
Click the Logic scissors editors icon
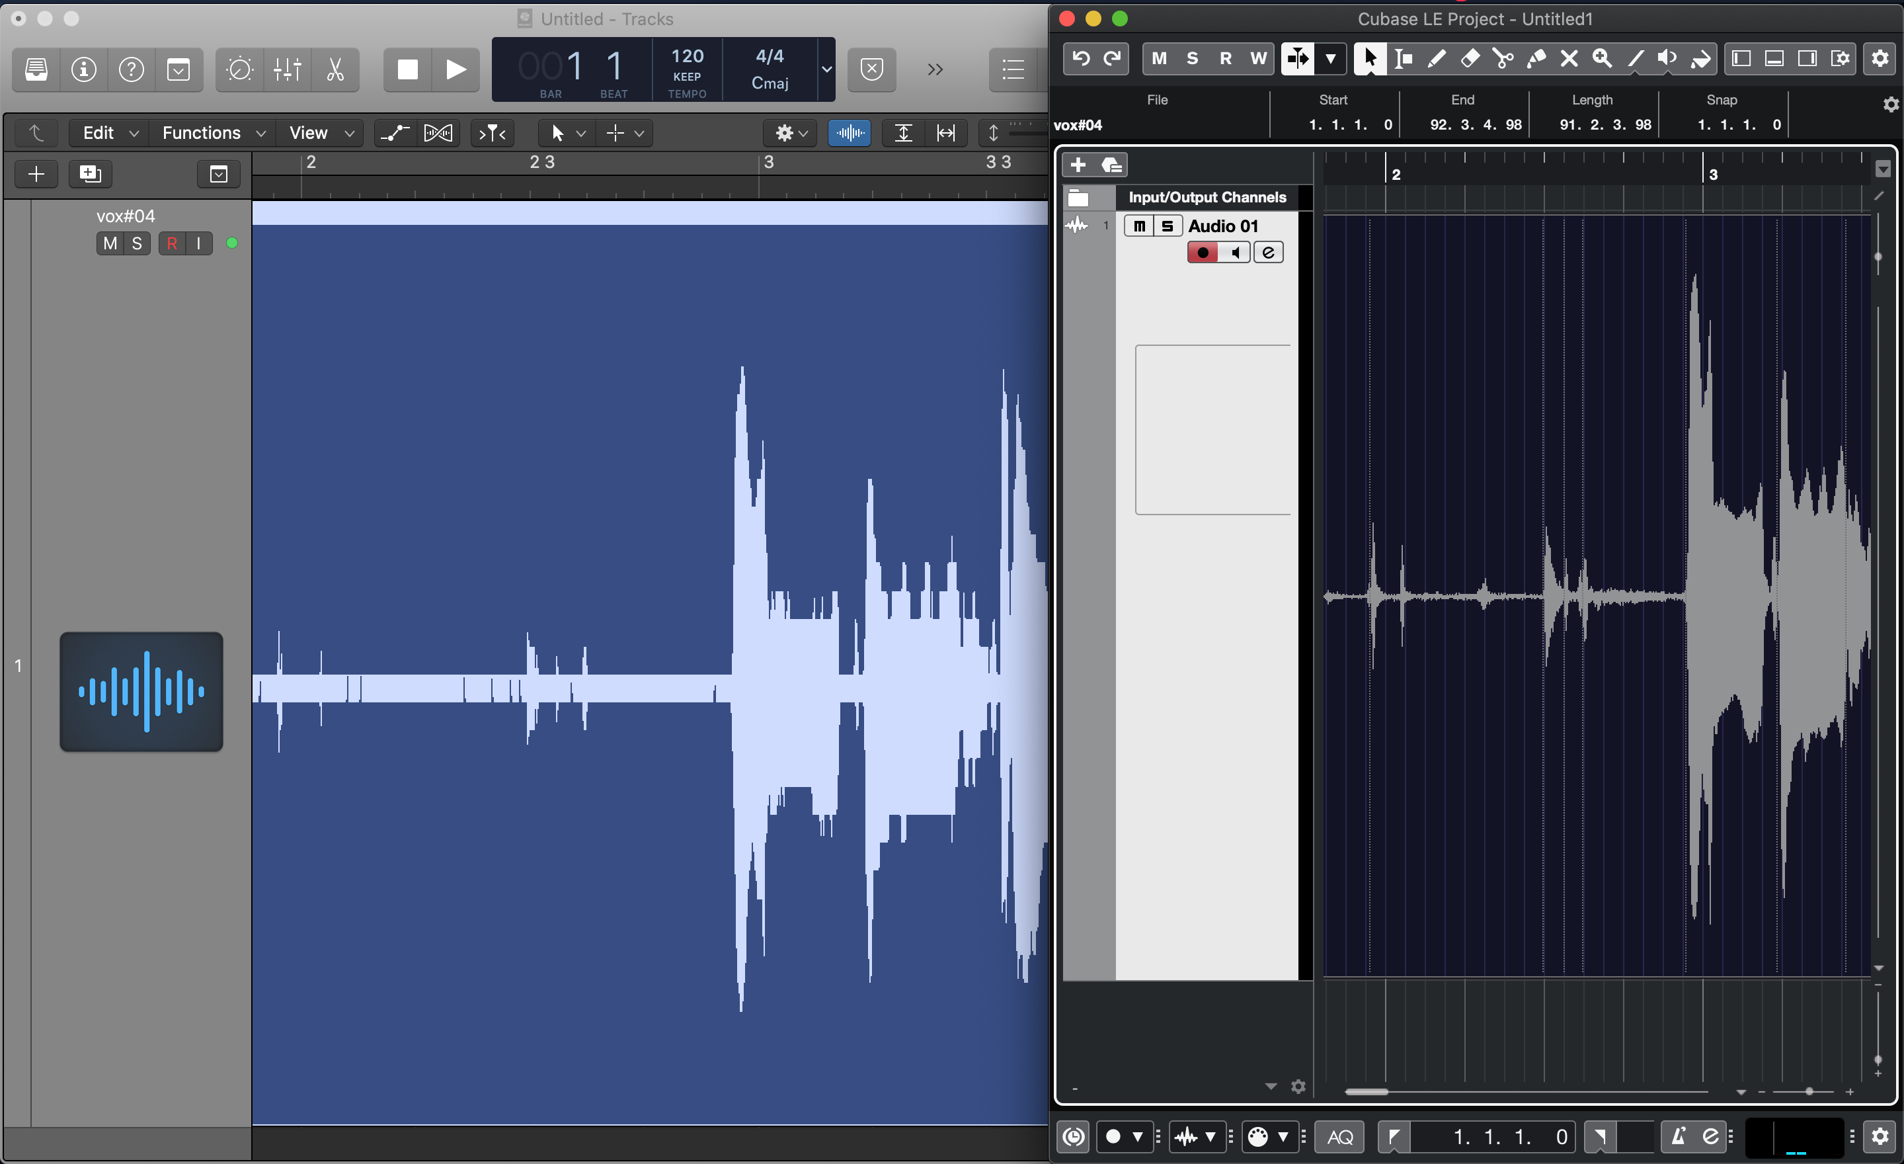(335, 69)
